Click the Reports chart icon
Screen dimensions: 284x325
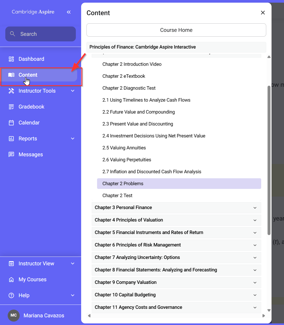click(11, 138)
